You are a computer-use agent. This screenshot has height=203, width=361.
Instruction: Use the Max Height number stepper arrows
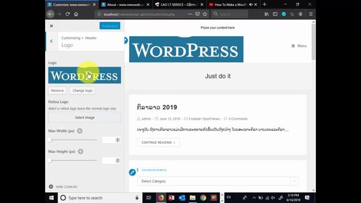click(118, 160)
